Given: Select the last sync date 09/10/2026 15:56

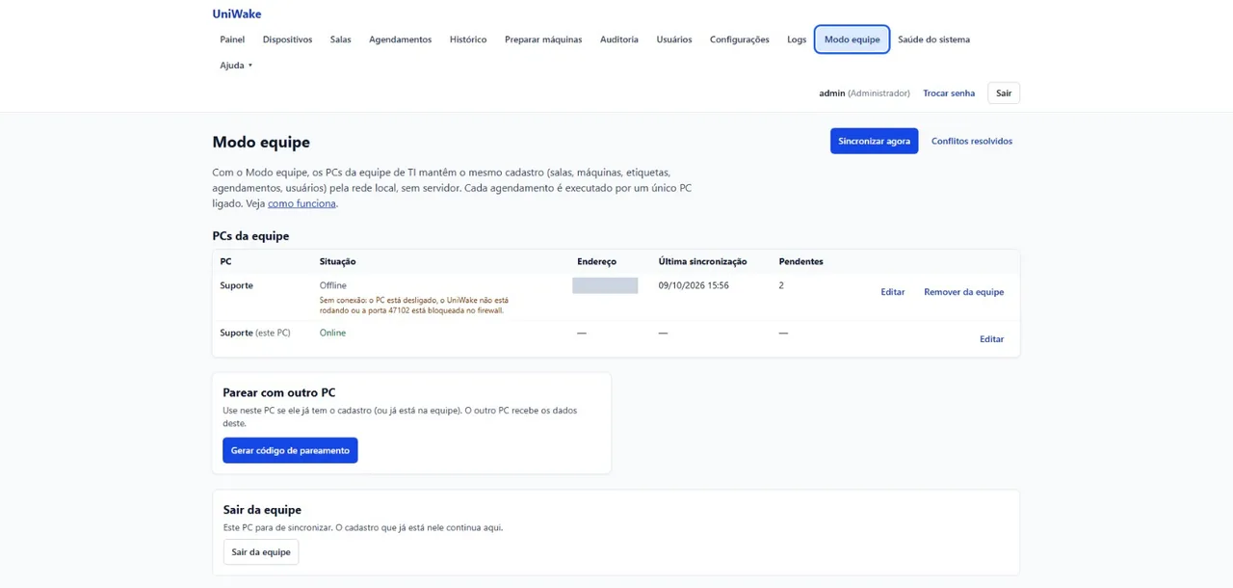Looking at the screenshot, I should coord(694,285).
